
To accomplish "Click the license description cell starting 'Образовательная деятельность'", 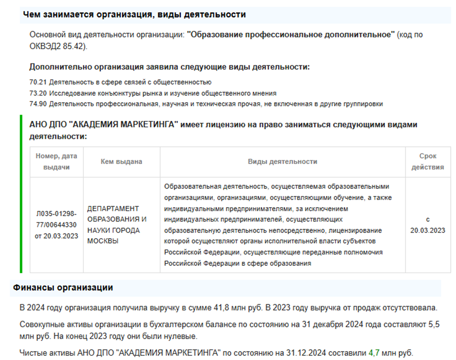I will [283, 225].
